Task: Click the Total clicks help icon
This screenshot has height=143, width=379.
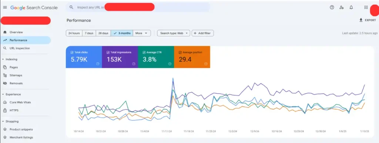Action: click(x=98, y=64)
